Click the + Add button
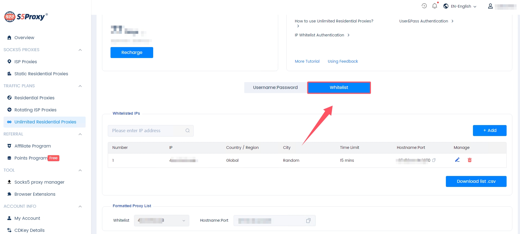 tap(489, 131)
